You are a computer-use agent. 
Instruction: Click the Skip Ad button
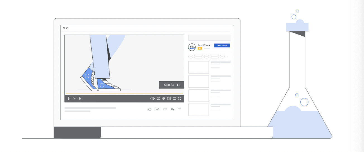point(171,85)
